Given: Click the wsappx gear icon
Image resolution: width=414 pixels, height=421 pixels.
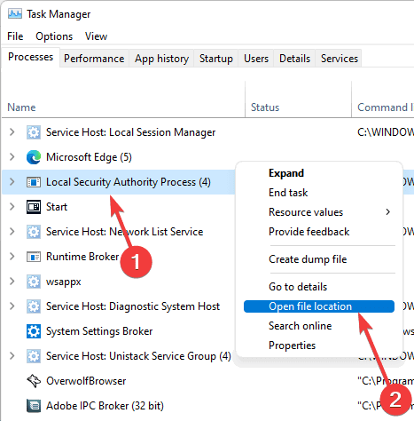Looking at the screenshot, I should point(34,282).
